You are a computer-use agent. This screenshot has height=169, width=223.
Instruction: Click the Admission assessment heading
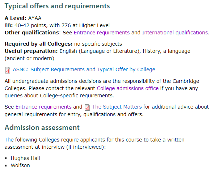42,127
